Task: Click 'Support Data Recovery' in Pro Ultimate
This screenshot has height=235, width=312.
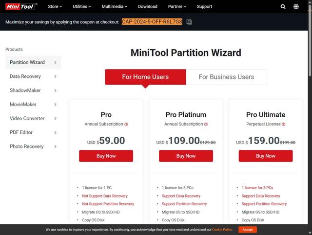Action: 261,196
